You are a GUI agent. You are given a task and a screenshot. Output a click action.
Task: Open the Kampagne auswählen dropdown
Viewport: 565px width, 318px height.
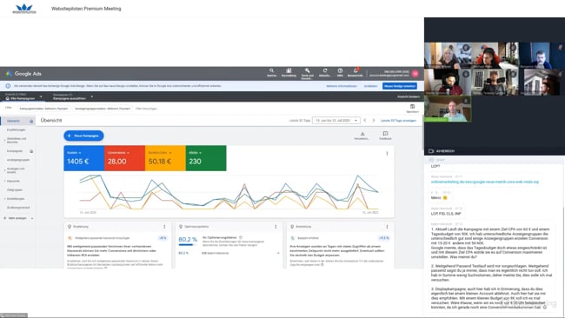point(73,96)
